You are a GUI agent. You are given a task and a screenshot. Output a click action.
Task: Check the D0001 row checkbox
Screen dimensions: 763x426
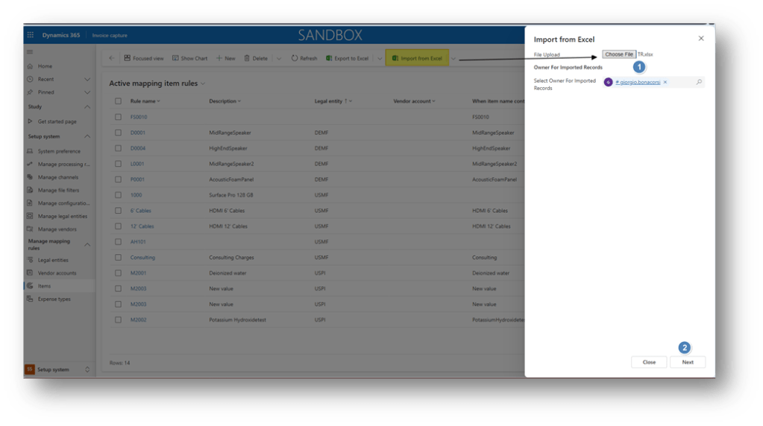pos(119,133)
